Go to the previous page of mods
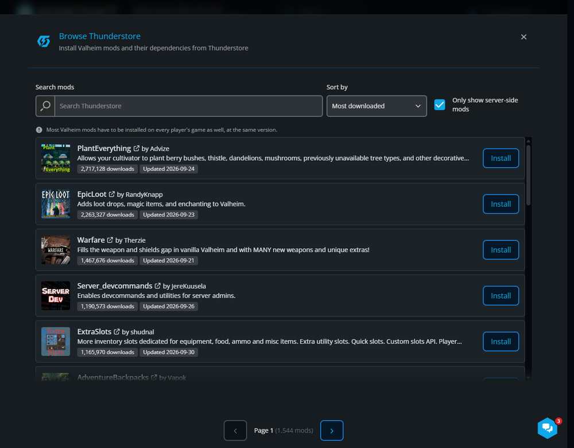 tap(235, 430)
